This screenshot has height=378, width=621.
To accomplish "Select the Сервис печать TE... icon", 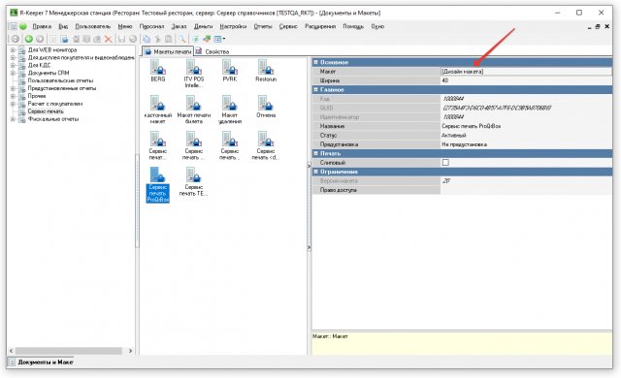I will tap(194, 181).
